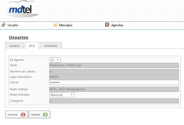This screenshot has height=125, width=184.
Task: Click the Login Numérico field showing 69555
Action: tap(114, 77)
